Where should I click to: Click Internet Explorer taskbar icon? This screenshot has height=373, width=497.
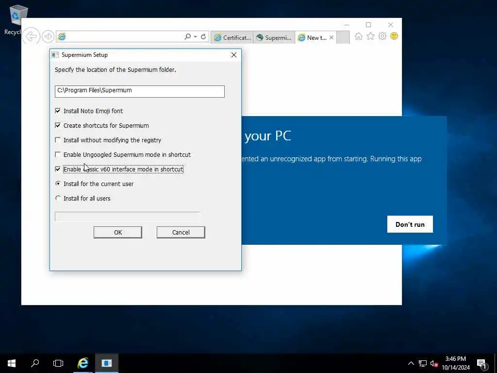[x=83, y=363]
